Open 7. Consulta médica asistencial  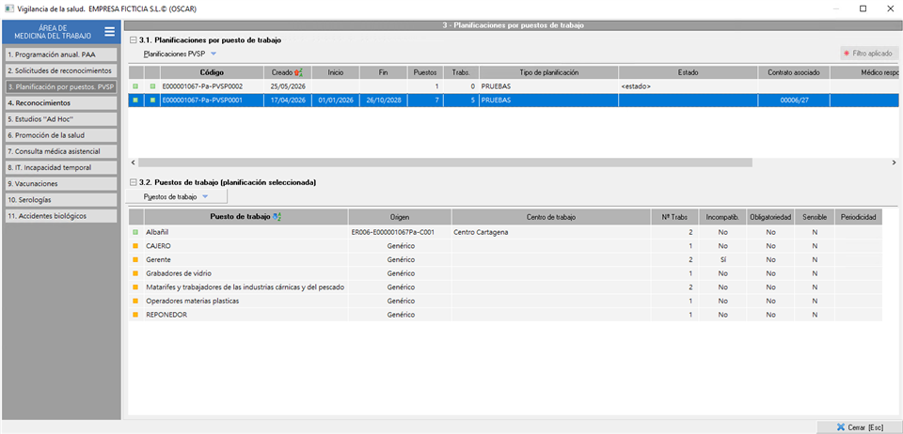pyautogui.click(x=61, y=152)
